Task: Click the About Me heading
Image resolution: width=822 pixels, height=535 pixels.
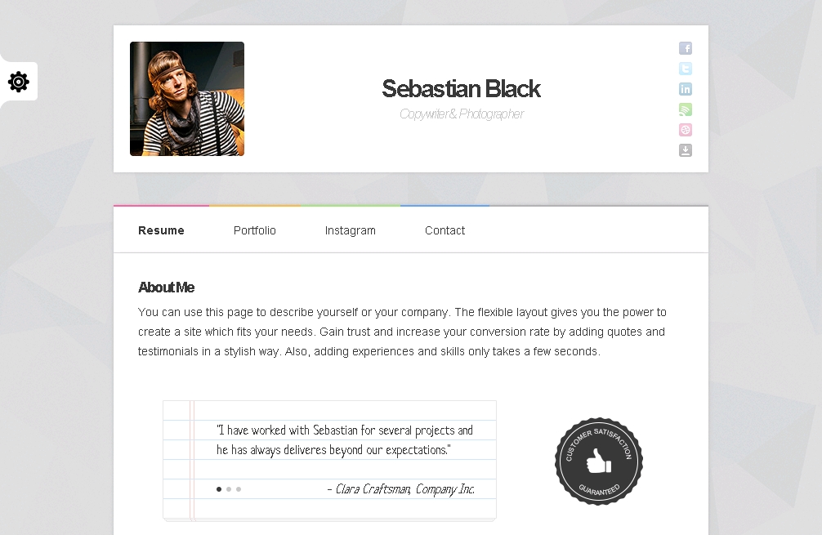Action: coord(166,288)
